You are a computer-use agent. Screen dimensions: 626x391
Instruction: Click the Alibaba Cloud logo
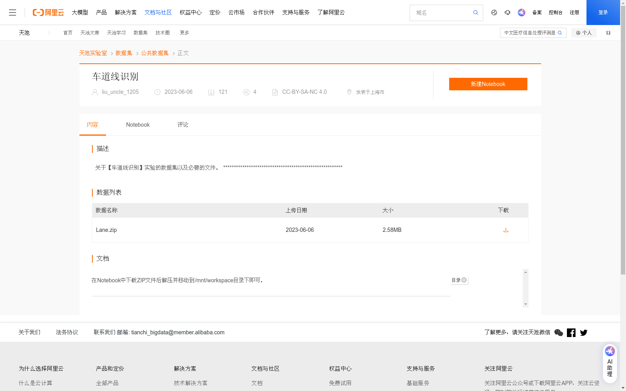(48, 12)
